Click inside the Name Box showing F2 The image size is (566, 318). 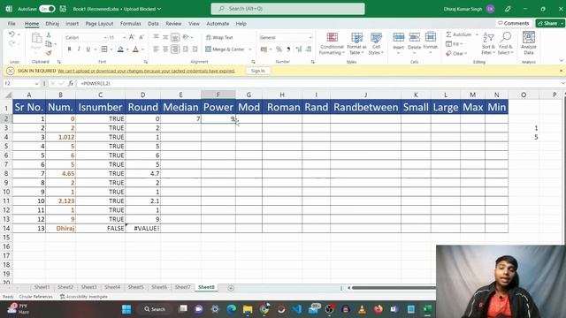(19, 83)
